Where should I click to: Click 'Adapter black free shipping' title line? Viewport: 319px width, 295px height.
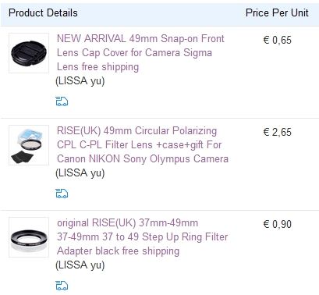[118, 251]
